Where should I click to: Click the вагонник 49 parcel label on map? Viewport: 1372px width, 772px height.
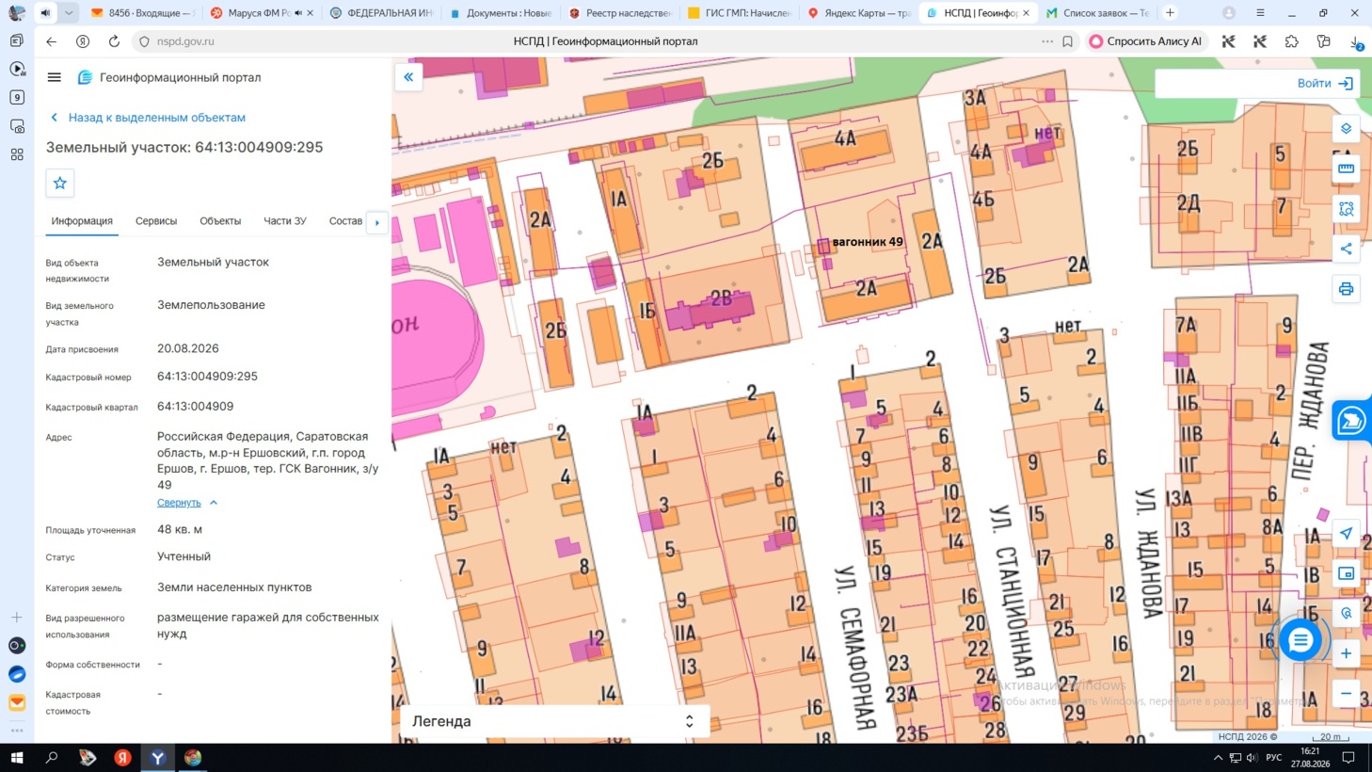867,242
